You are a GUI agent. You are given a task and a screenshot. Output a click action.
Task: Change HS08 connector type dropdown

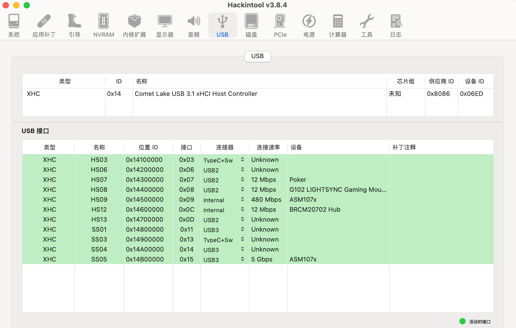pos(224,190)
